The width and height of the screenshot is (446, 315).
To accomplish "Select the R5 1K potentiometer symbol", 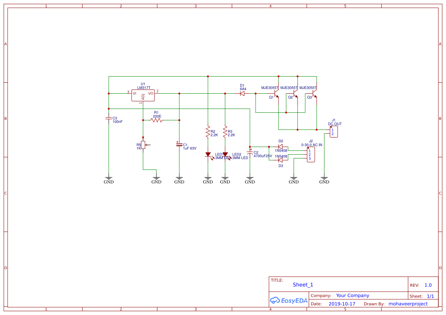I will (143, 145).
